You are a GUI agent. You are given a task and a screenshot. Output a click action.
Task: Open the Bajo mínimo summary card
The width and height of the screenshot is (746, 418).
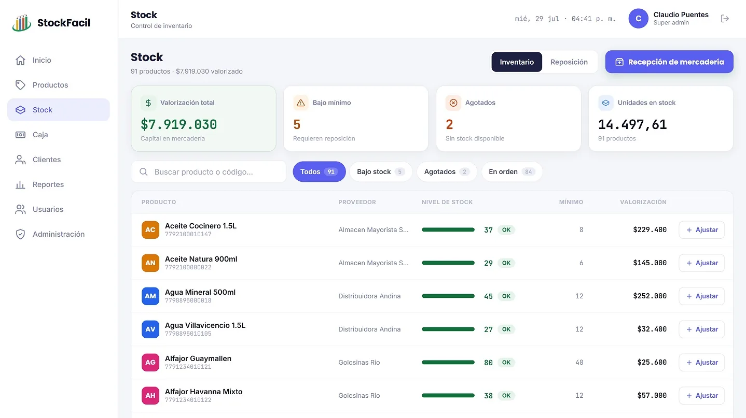[x=356, y=119]
